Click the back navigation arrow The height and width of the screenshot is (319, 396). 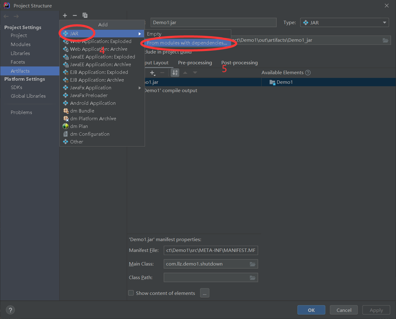coord(6,16)
